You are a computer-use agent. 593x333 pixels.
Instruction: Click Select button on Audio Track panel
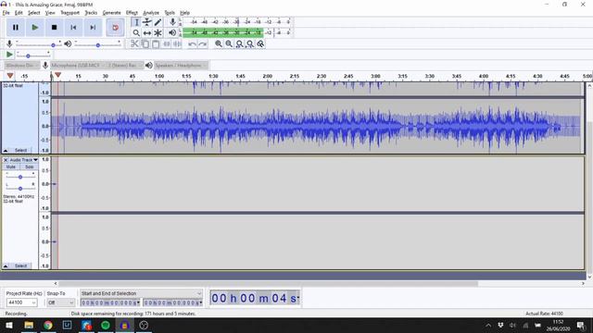tap(20, 265)
